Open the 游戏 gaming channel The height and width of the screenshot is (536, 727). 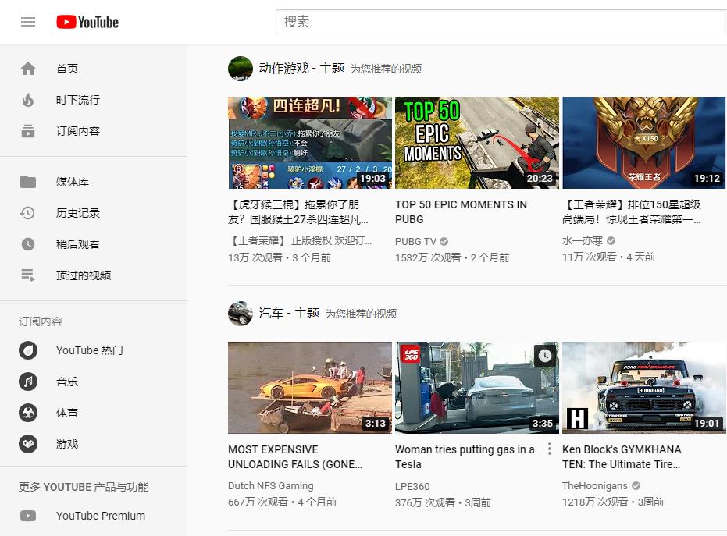(x=28, y=444)
